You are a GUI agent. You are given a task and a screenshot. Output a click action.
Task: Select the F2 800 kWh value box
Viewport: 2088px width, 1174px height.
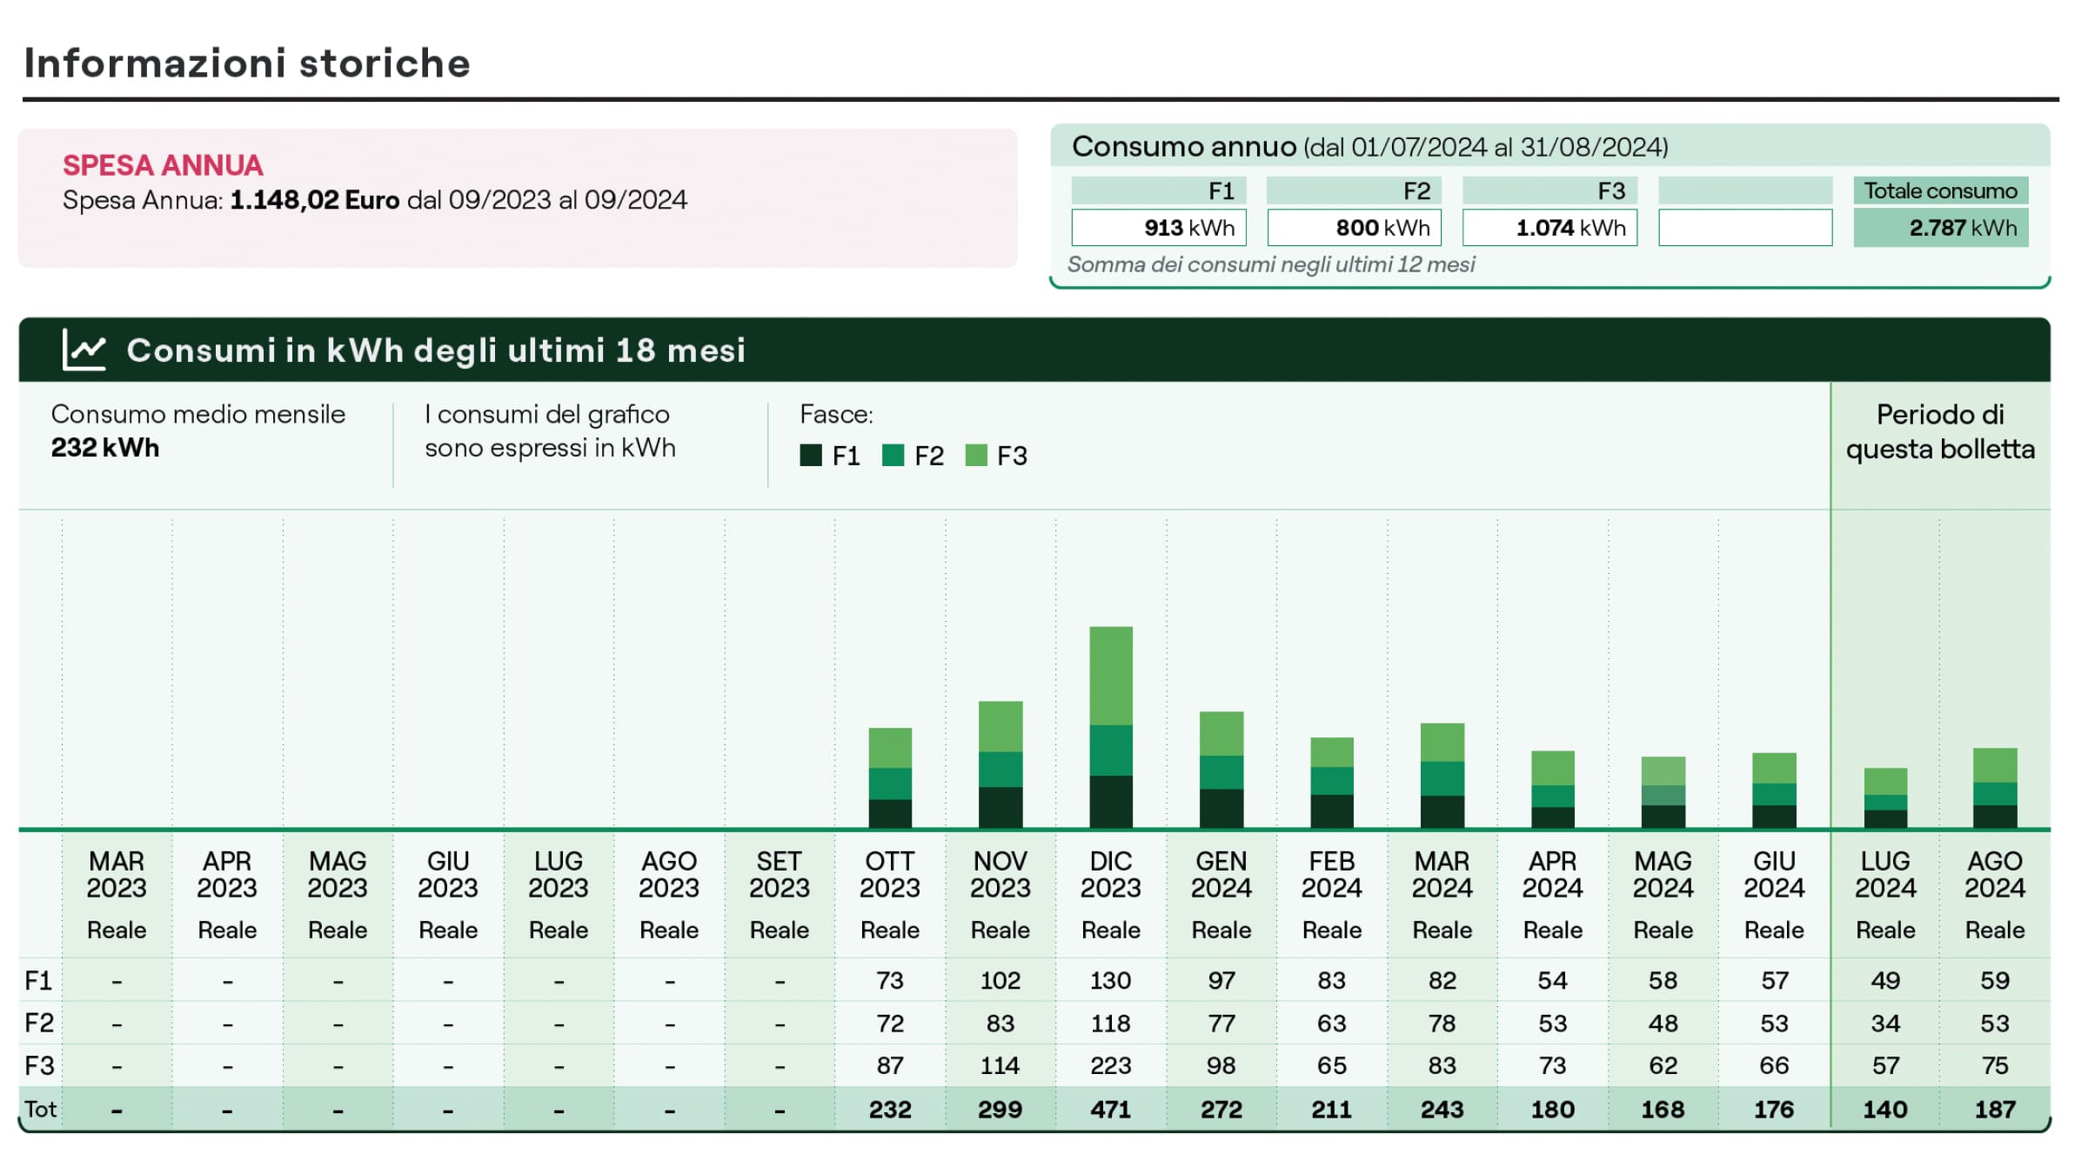[1354, 228]
